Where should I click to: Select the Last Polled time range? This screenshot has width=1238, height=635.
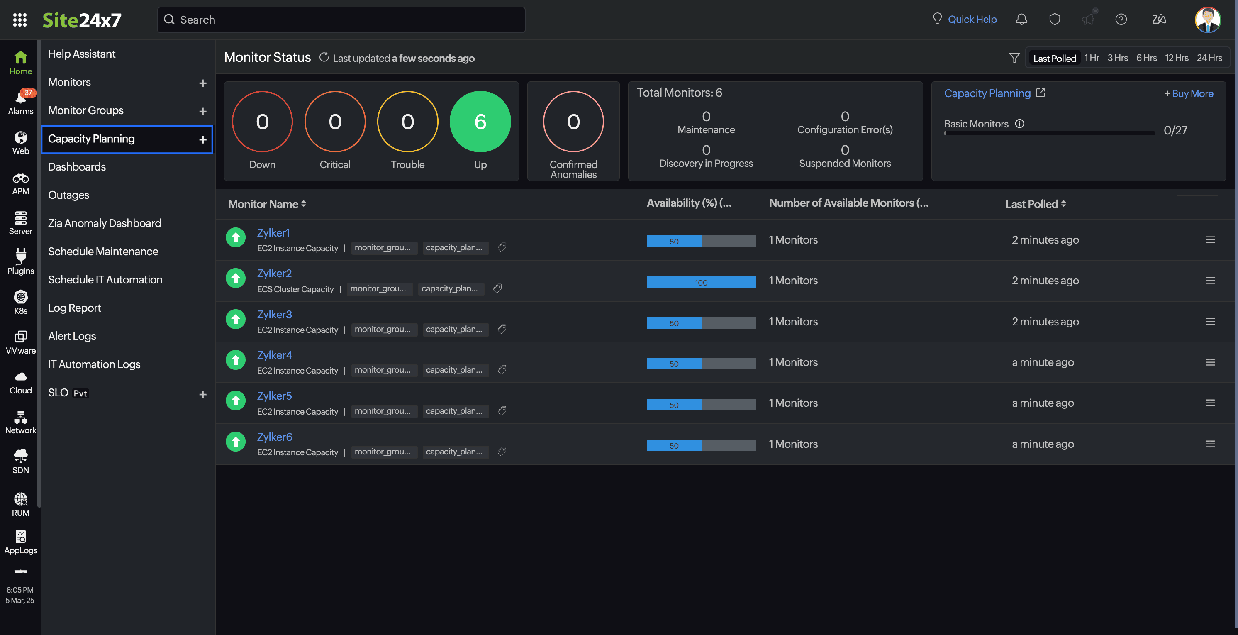[1054, 58]
